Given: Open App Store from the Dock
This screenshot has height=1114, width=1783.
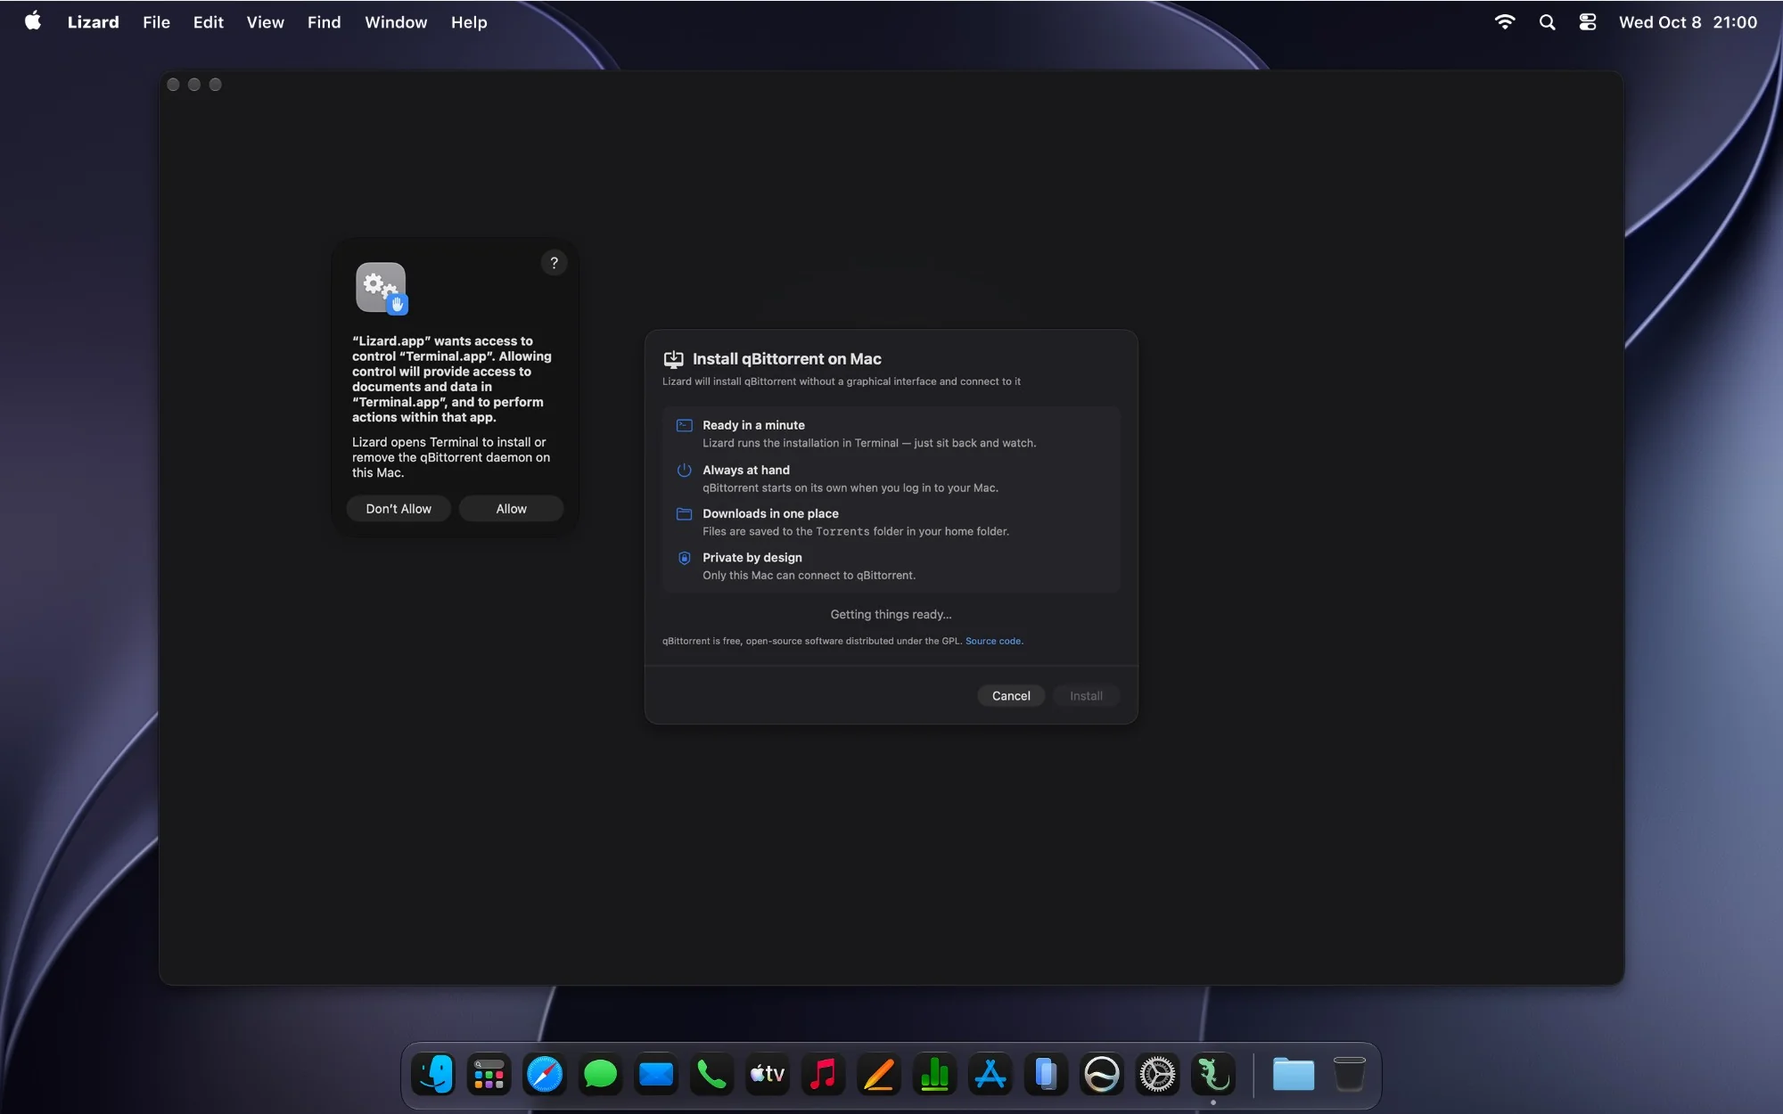Looking at the screenshot, I should click(x=990, y=1074).
